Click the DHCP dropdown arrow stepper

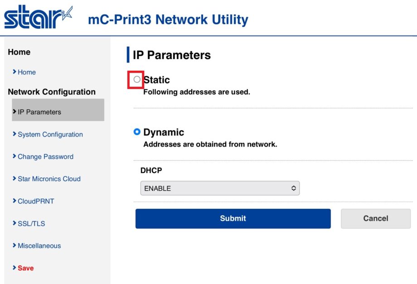(x=293, y=188)
